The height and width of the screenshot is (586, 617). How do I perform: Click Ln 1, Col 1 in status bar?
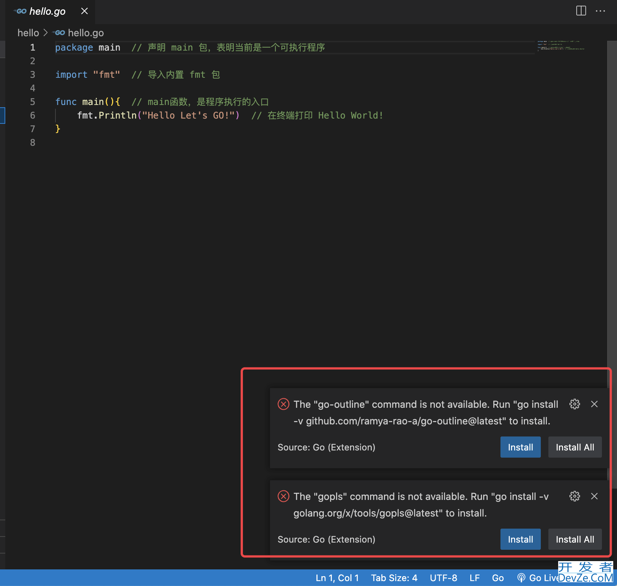[x=337, y=578]
